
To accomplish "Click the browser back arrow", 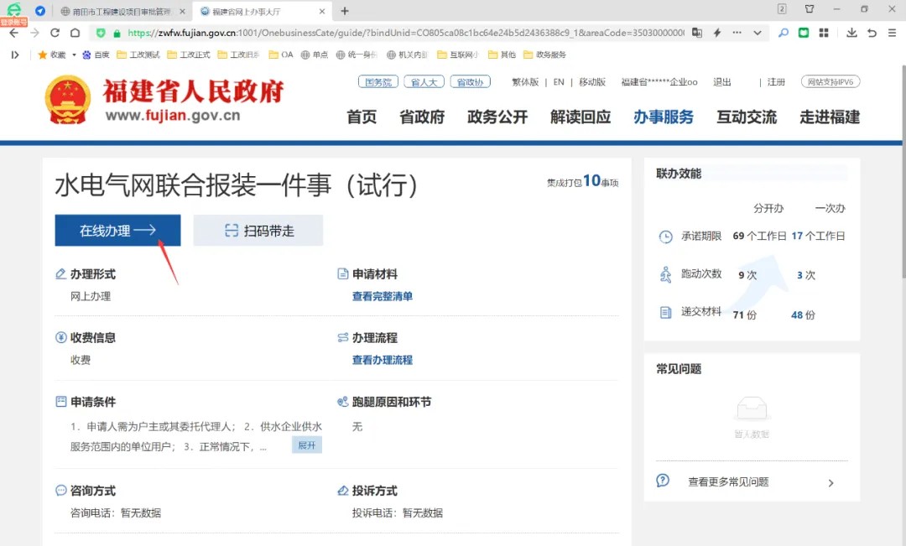I will 13,33.
